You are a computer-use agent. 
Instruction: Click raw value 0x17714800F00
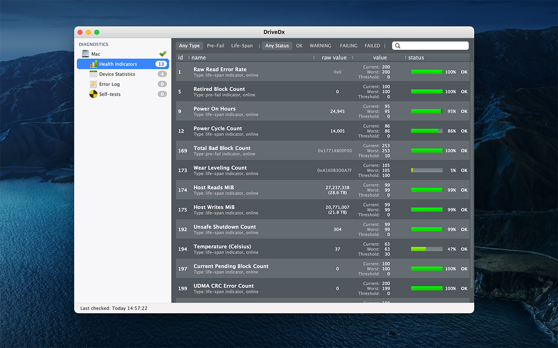pyautogui.click(x=335, y=151)
